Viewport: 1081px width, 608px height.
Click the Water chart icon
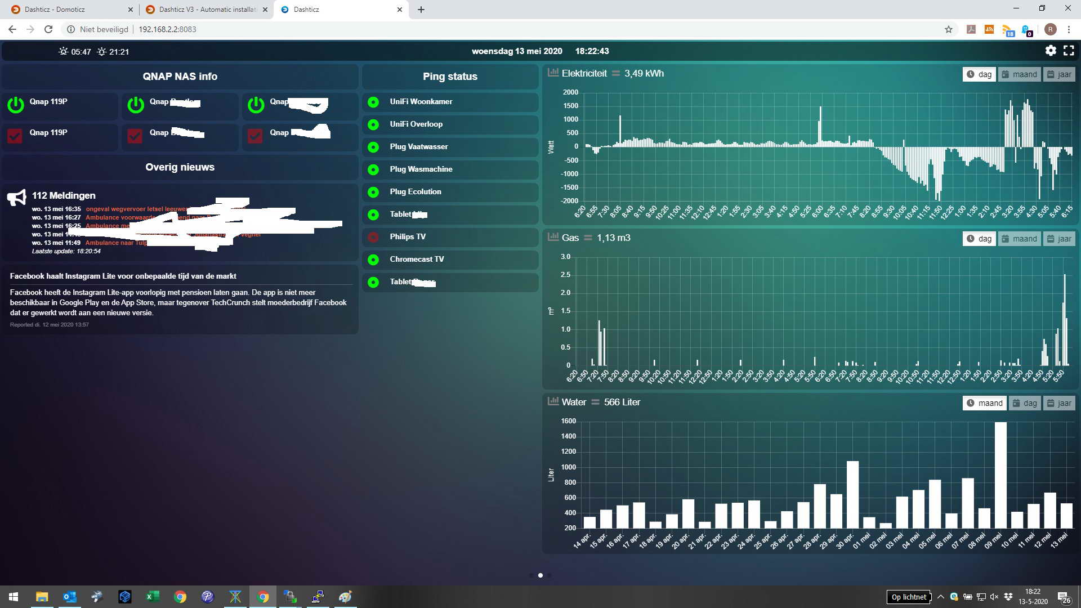(x=553, y=401)
